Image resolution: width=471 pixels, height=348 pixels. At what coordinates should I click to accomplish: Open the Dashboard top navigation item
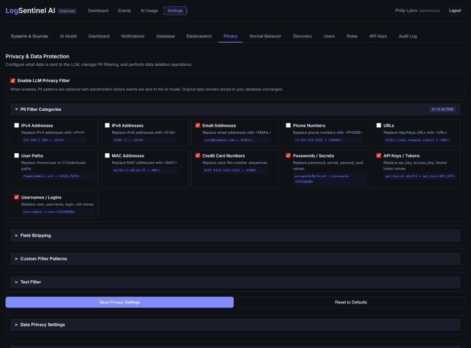click(98, 11)
